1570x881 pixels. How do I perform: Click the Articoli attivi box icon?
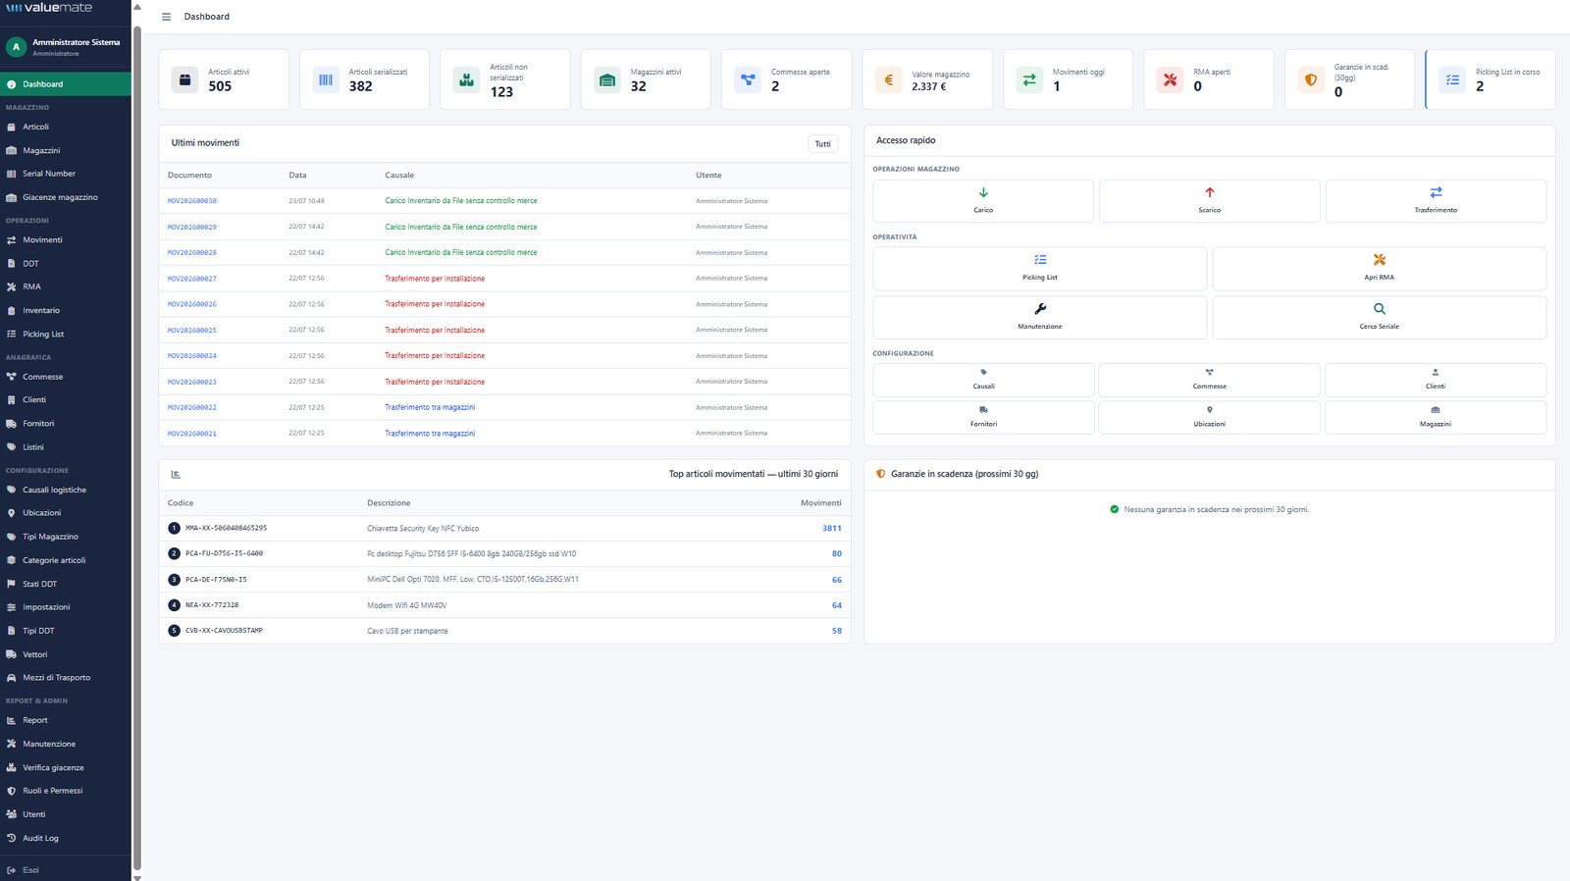pyautogui.click(x=184, y=79)
